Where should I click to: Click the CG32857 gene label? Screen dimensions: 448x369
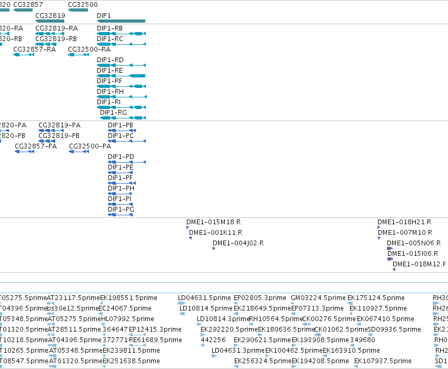[x=28, y=5]
